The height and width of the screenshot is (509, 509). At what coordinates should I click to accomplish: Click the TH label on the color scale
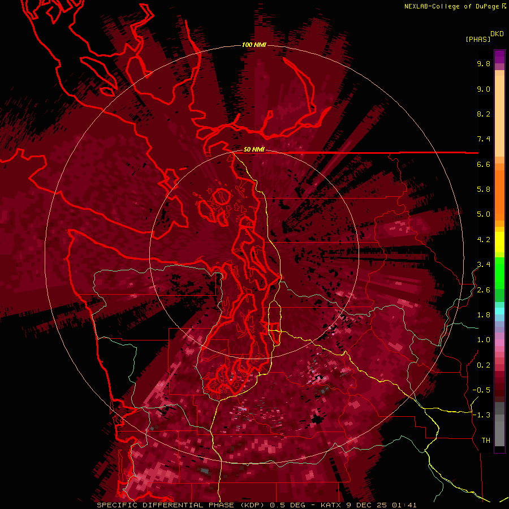point(486,441)
